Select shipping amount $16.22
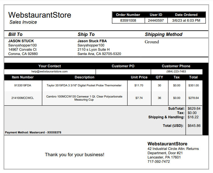The height and width of the screenshot is (173, 213). [193, 117]
